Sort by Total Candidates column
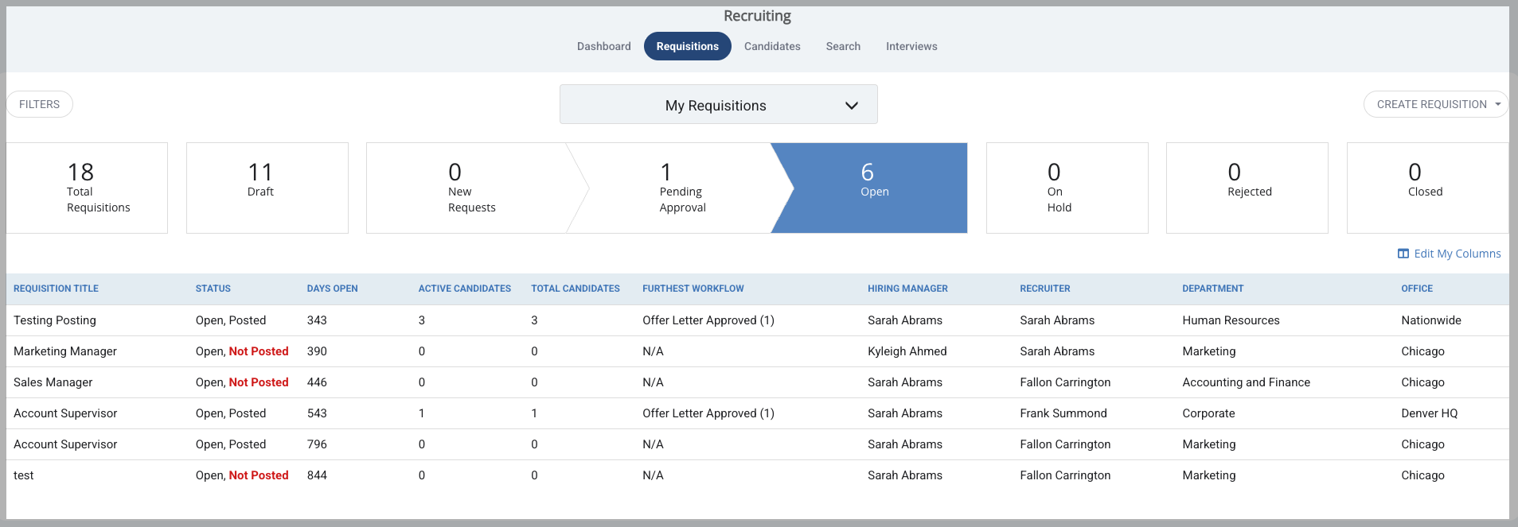 pos(576,289)
